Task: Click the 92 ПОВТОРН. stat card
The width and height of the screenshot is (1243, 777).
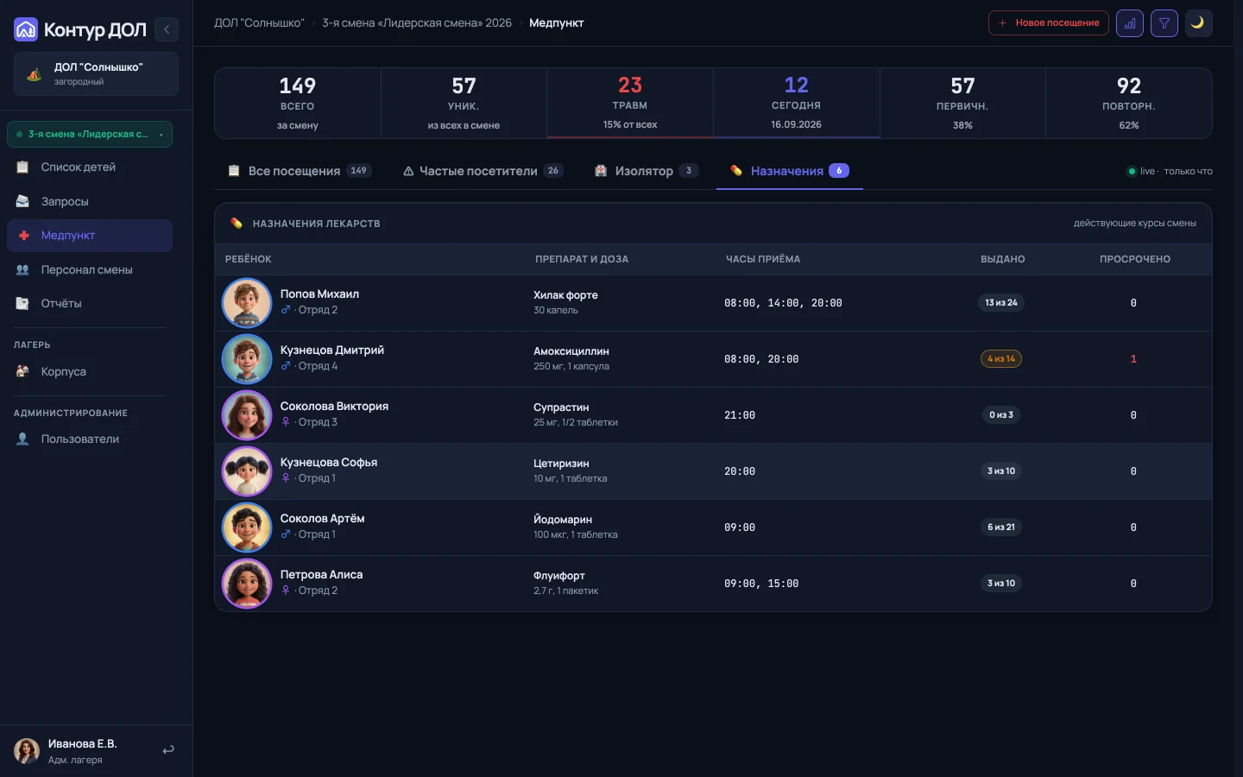Action: point(1129,104)
